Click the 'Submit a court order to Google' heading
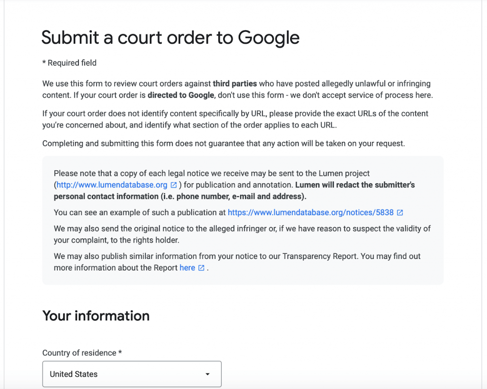Screen dimensions: 487x389 click(170, 37)
